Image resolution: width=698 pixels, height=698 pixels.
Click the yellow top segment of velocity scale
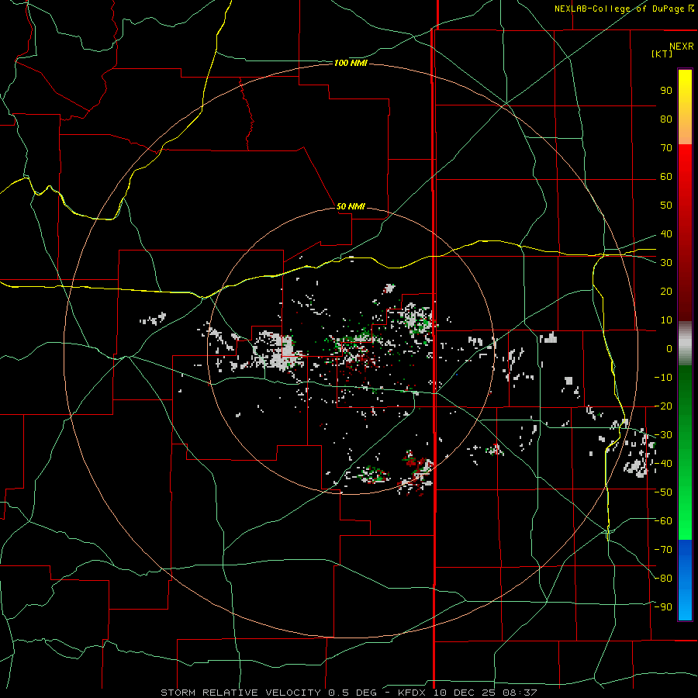pyautogui.click(x=685, y=107)
